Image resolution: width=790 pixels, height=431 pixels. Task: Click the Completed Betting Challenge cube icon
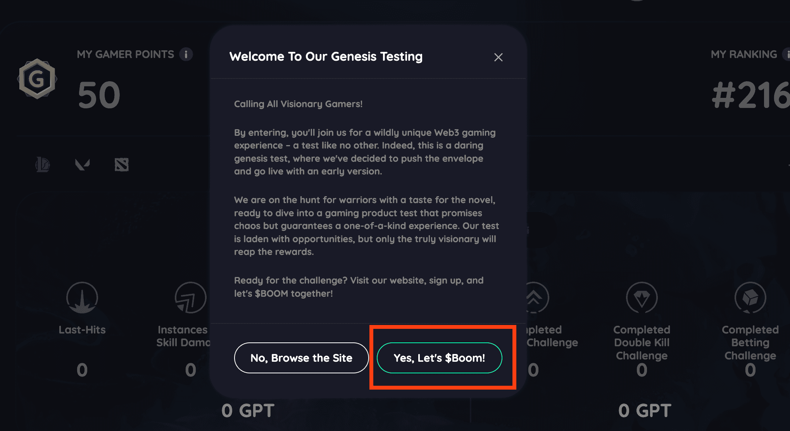click(x=750, y=298)
